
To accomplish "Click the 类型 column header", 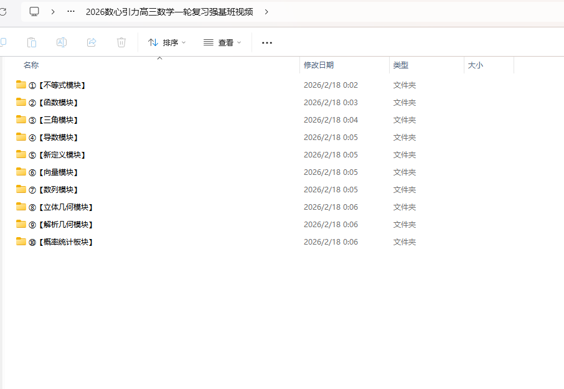I will point(401,65).
